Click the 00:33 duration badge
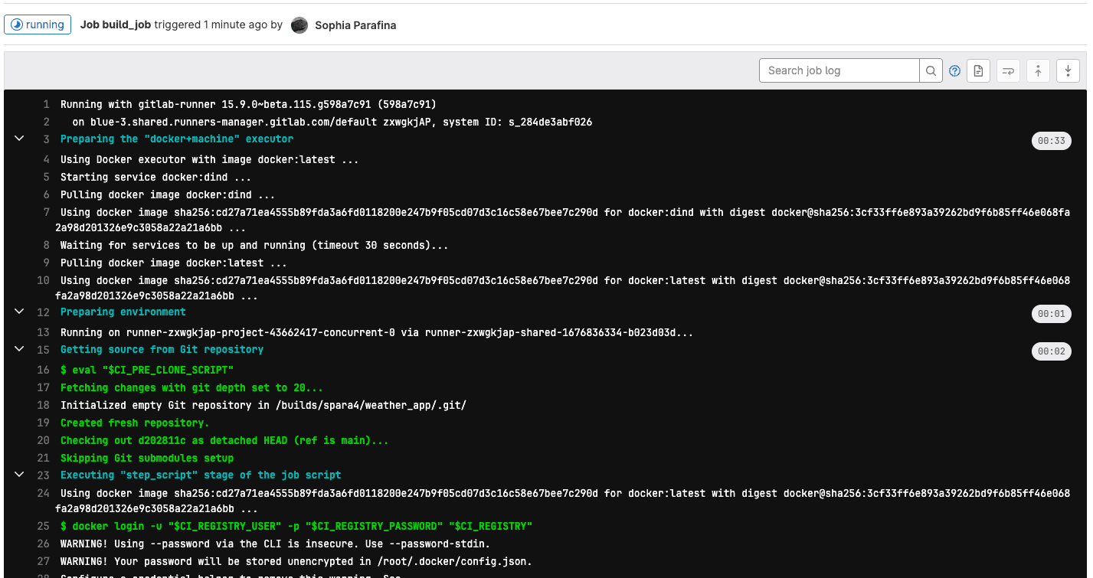1093x578 pixels. 1051,141
